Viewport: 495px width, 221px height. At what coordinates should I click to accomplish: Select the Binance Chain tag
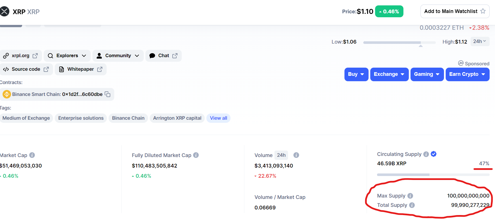[128, 118]
